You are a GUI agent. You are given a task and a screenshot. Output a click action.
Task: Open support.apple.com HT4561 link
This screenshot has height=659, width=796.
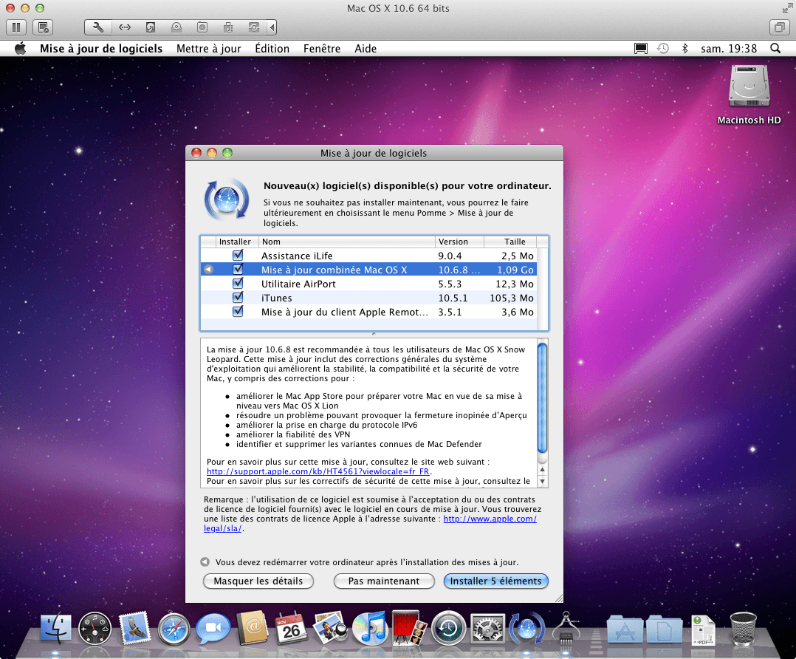(318, 471)
